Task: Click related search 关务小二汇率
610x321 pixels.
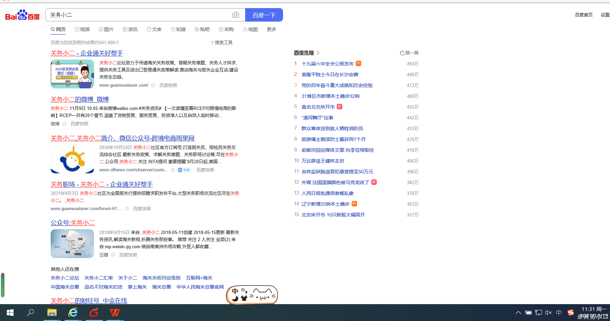Action: click(99, 278)
